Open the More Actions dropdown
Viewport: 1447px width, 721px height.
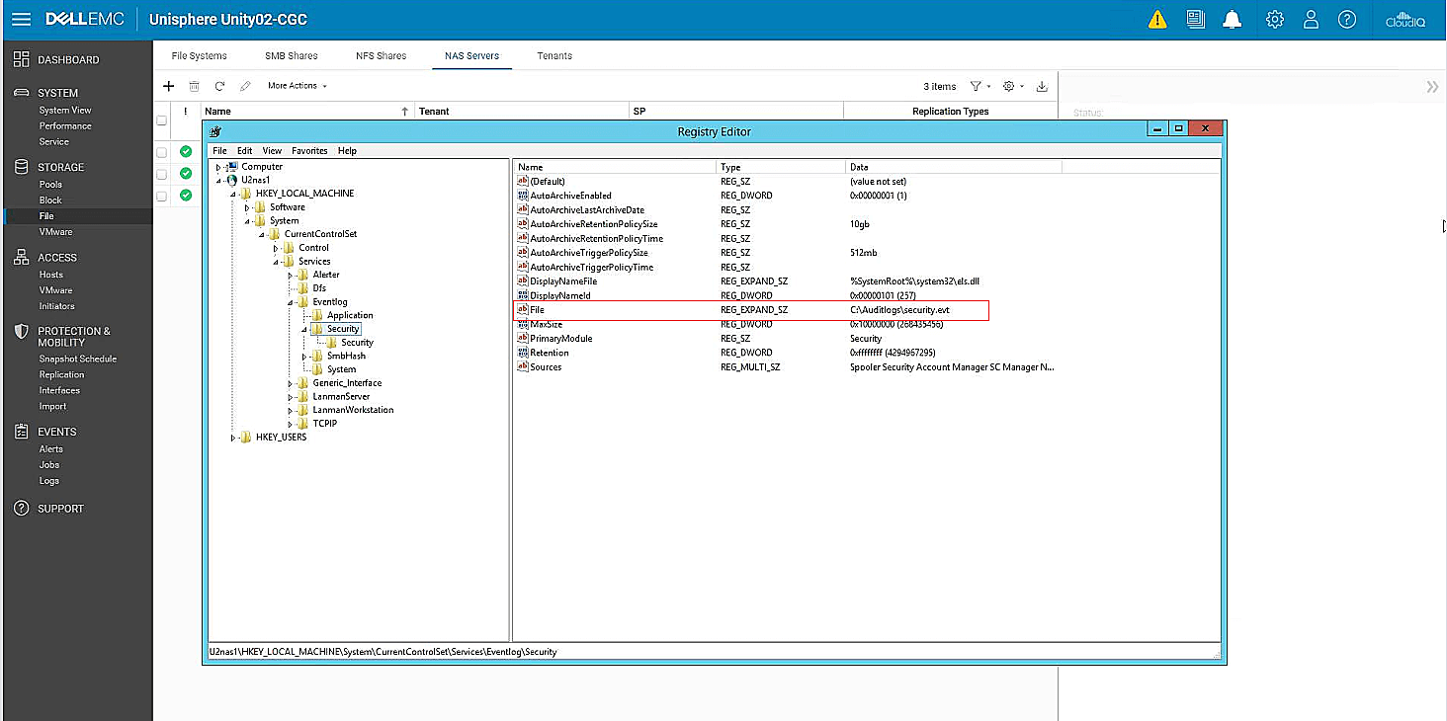click(x=297, y=86)
